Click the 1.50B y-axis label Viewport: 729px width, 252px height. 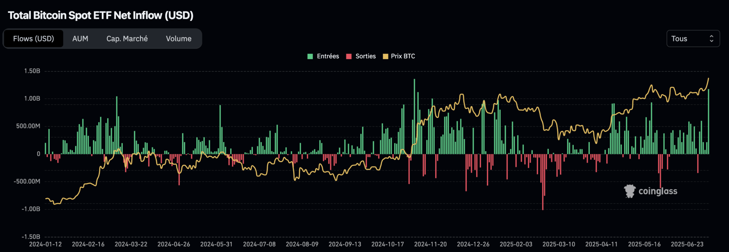pyautogui.click(x=32, y=71)
